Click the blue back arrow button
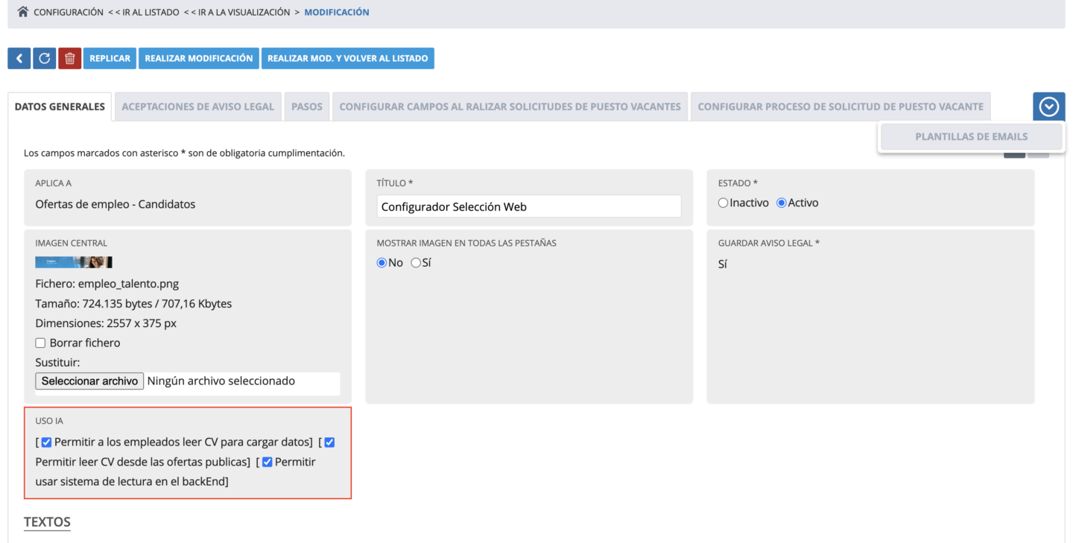The image size is (1073, 543). point(19,58)
